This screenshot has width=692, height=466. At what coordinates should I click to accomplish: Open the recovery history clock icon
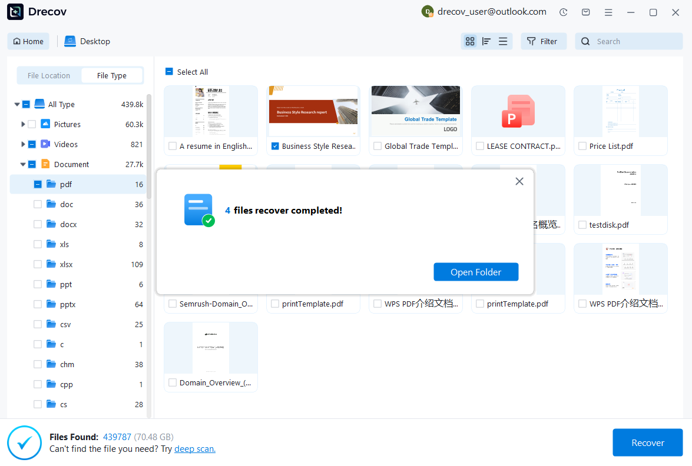click(x=564, y=12)
